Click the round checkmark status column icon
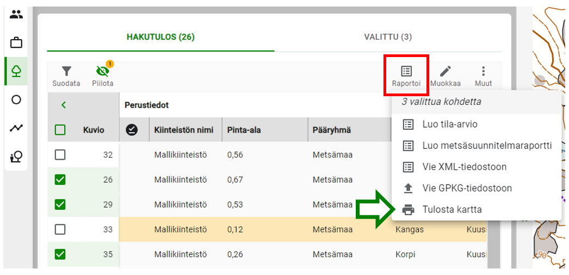 tap(132, 130)
